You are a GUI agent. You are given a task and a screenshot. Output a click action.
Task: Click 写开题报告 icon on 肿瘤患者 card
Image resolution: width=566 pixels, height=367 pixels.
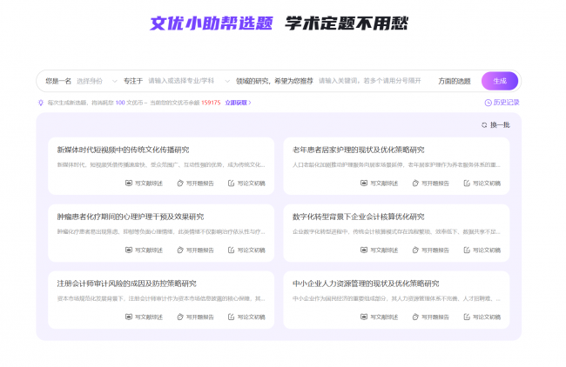pos(180,250)
